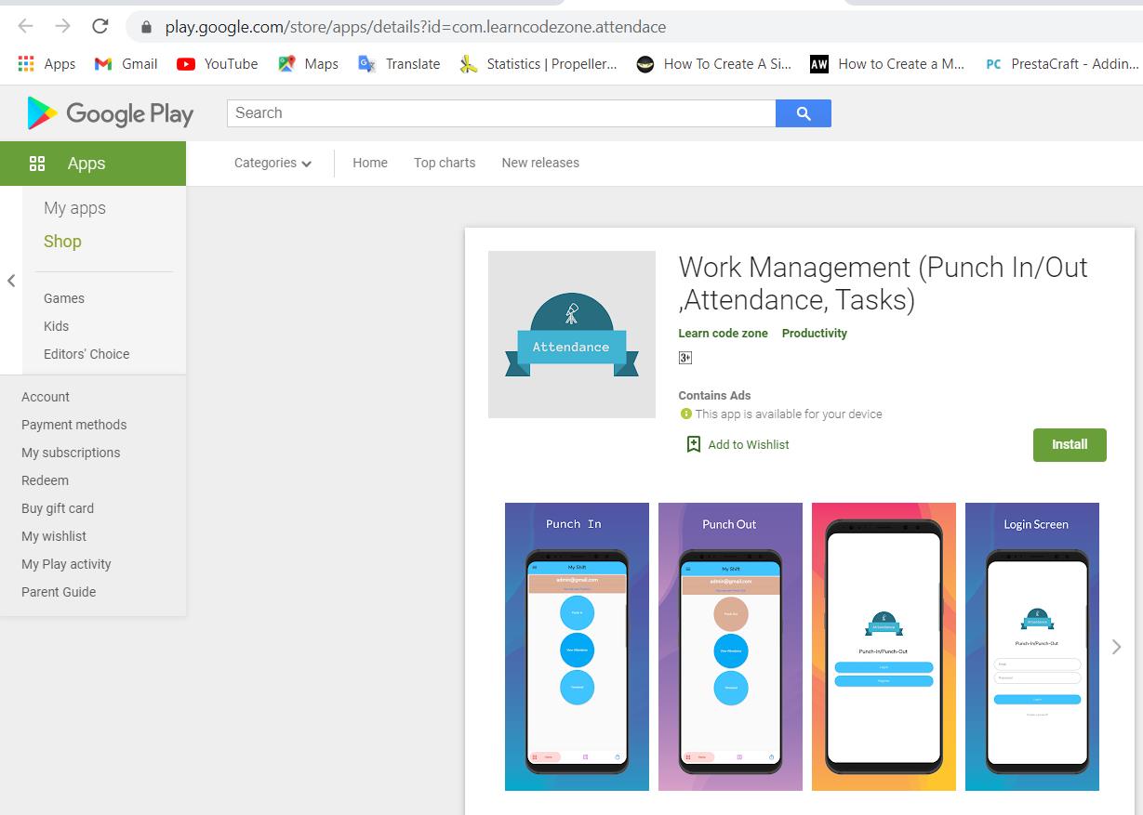Image resolution: width=1143 pixels, height=815 pixels.
Task: Expand the Categories dropdown
Action: [272, 163]
